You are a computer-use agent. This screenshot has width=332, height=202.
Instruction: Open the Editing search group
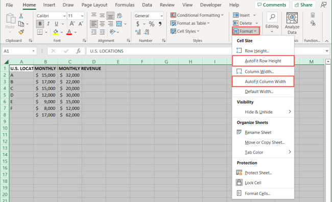click(x=272, y=23)
